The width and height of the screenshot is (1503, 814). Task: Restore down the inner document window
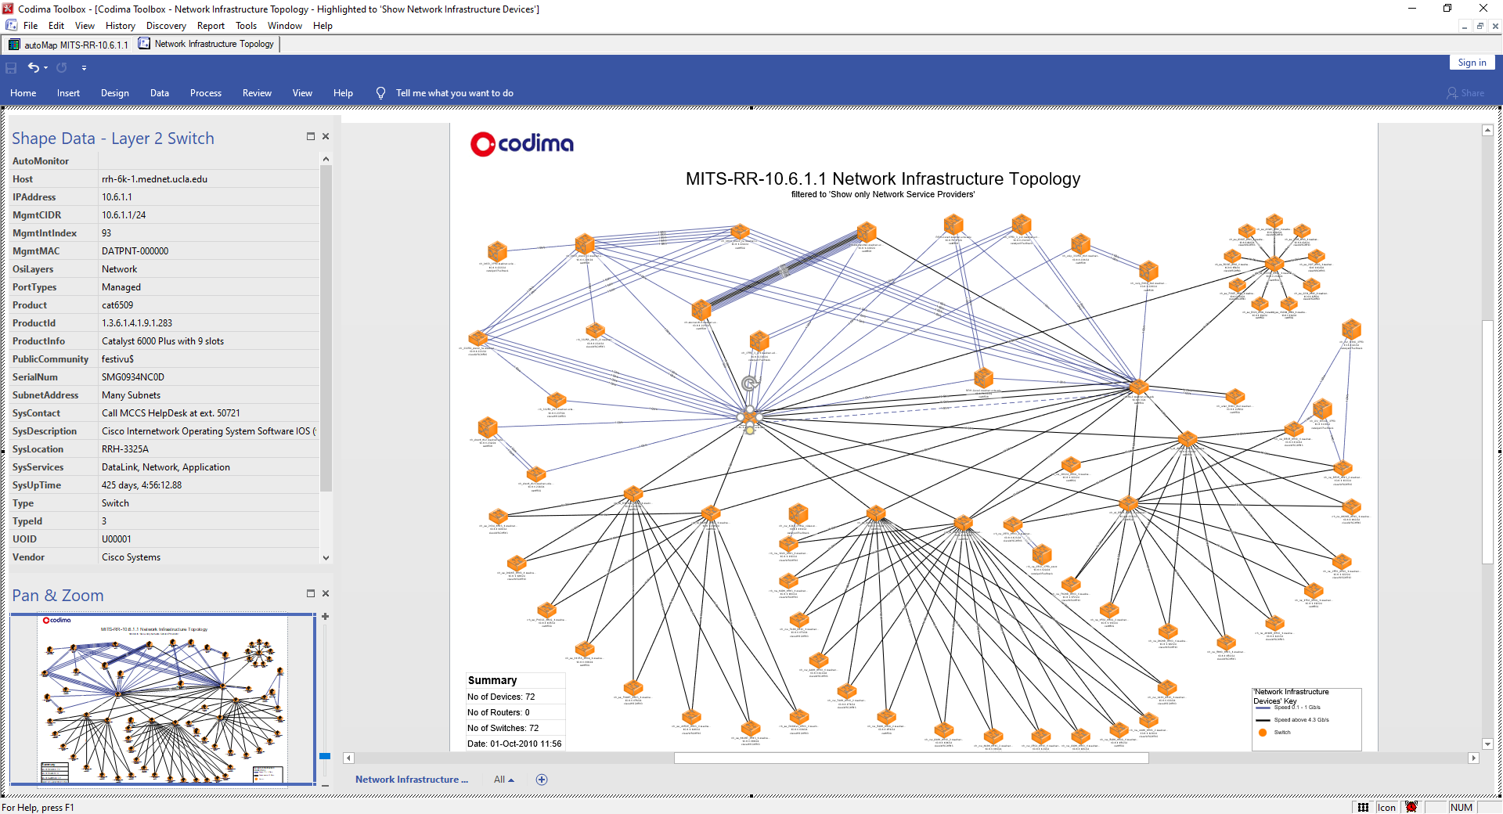click(x=1480, y=26)
